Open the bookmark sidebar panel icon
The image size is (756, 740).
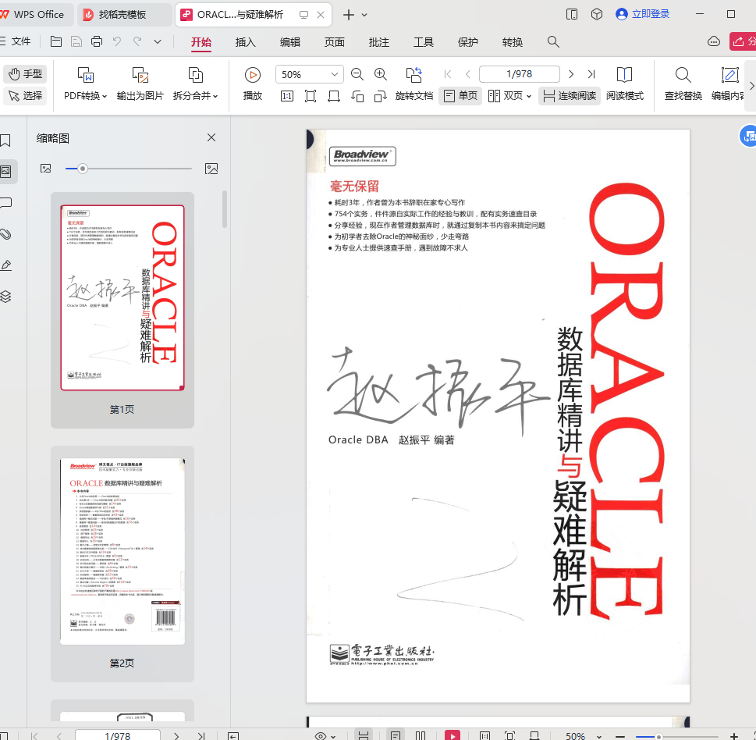[x=5, y=141]
